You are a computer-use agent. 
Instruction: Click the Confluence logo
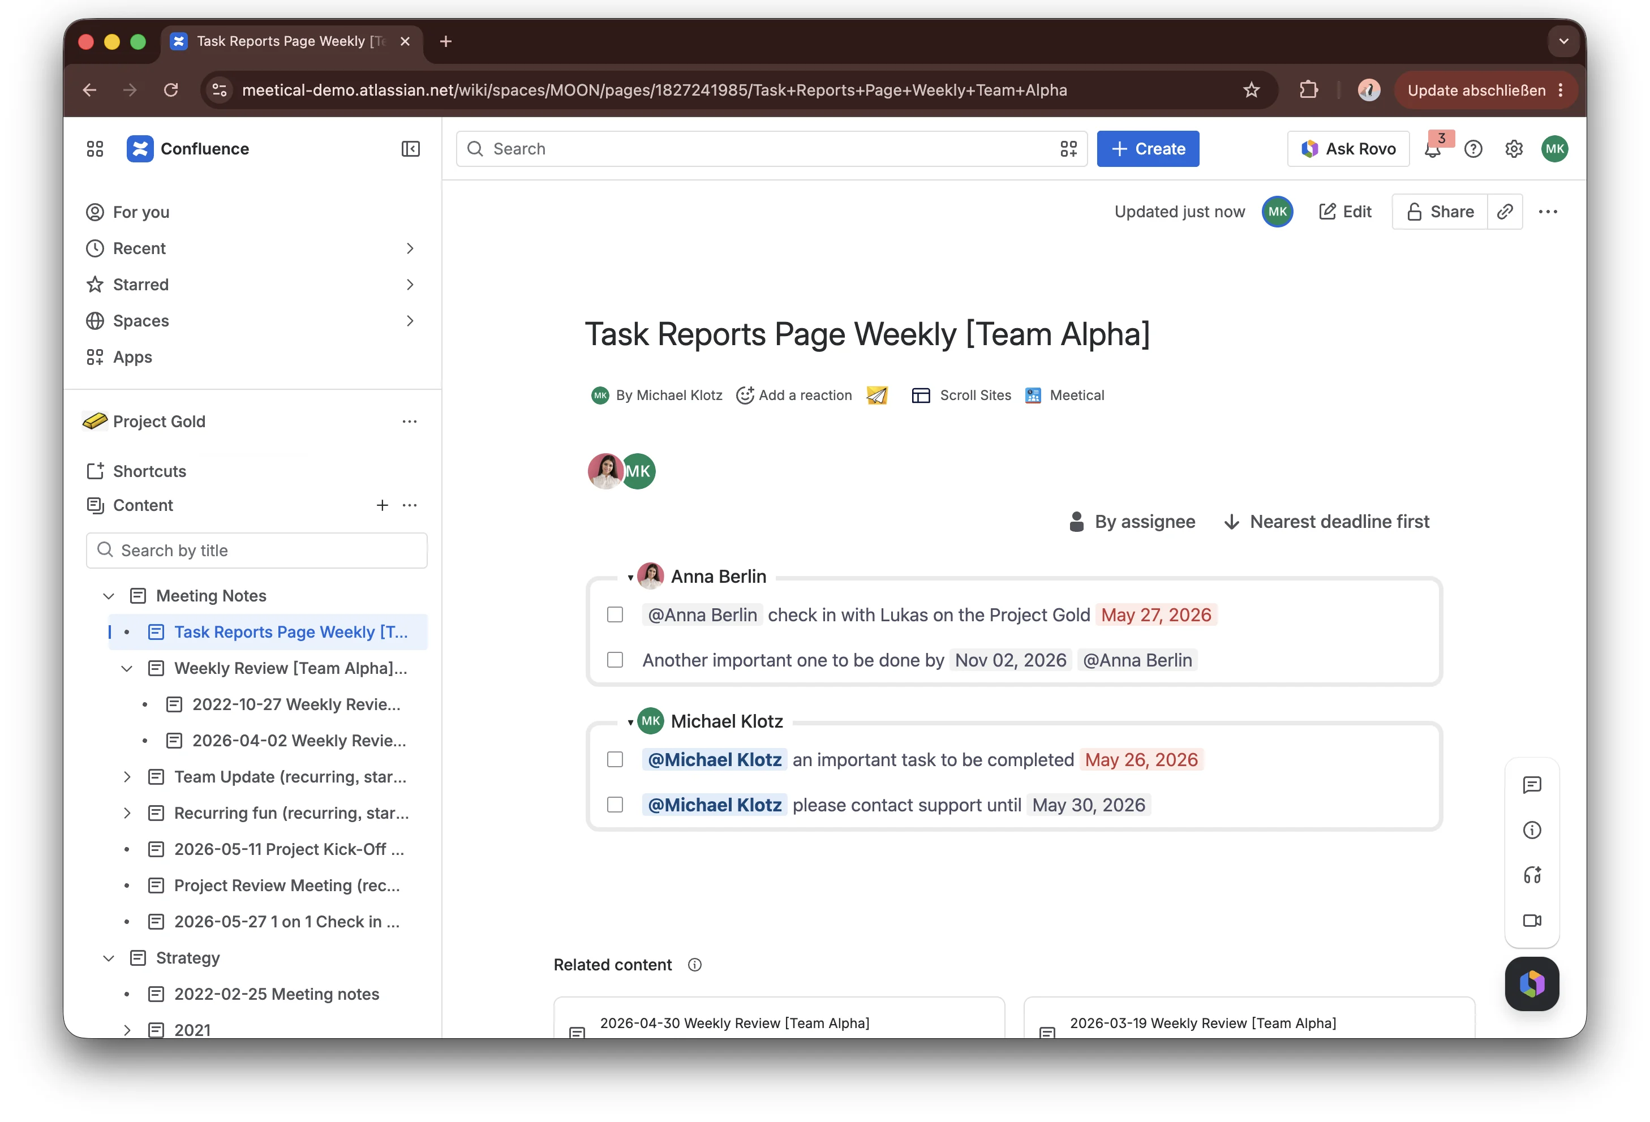pyautogui.click(x=140, y=148)
